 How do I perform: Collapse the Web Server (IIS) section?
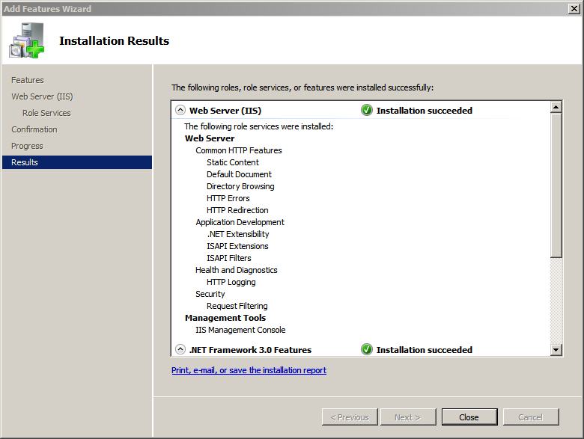pyautogui.click(x=180, y=110)
